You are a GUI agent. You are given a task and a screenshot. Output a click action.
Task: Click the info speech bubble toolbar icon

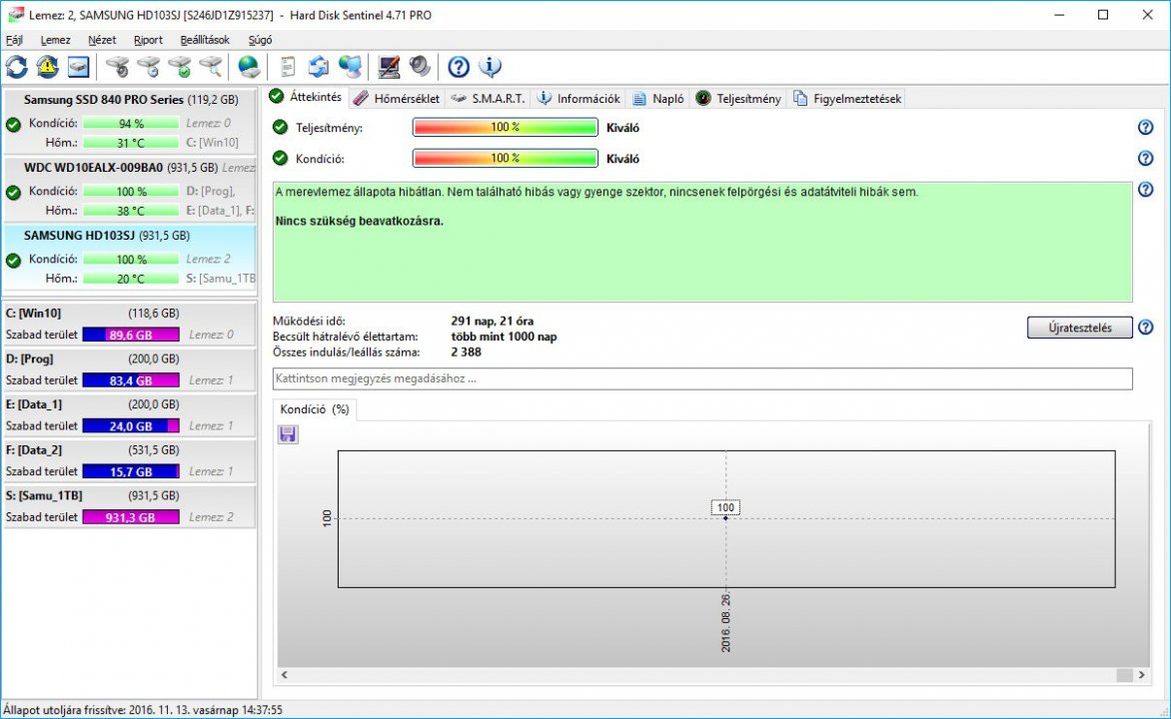click(x=490, y=67)
